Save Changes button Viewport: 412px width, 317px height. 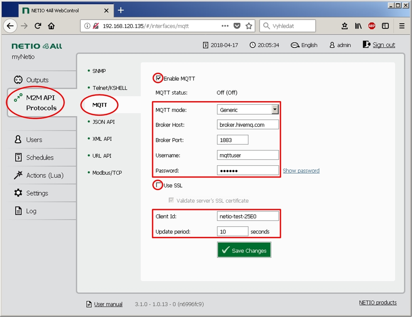244,250
